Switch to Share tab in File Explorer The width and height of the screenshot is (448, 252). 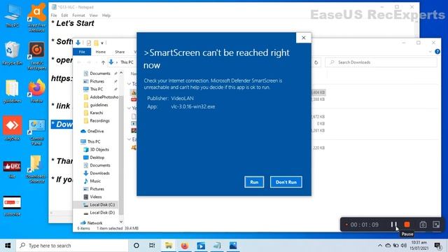[x=120, y=52]
